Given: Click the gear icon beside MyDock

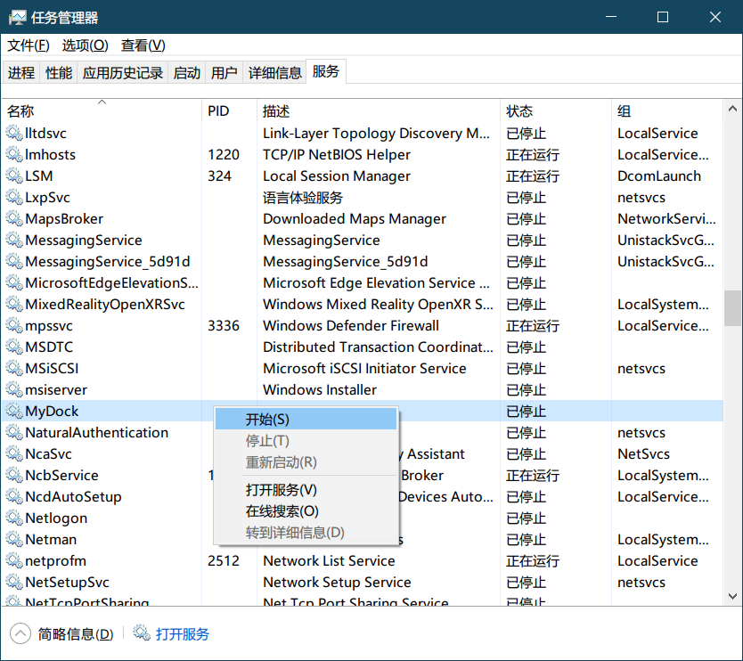Looking at the screenshot, I should (14, 411).
